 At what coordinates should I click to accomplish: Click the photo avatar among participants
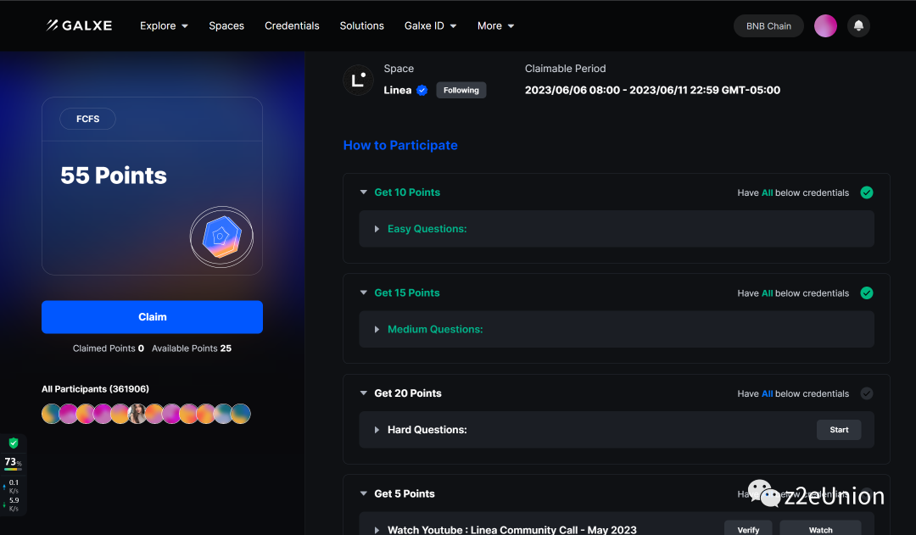point(137,414)
